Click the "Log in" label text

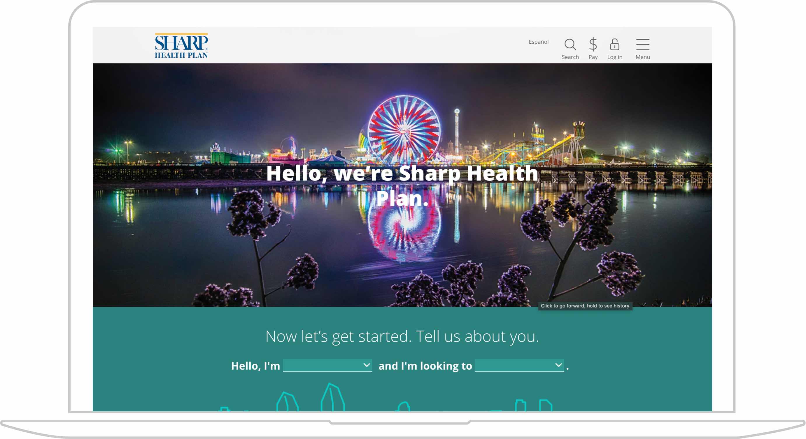click(614, 57)
